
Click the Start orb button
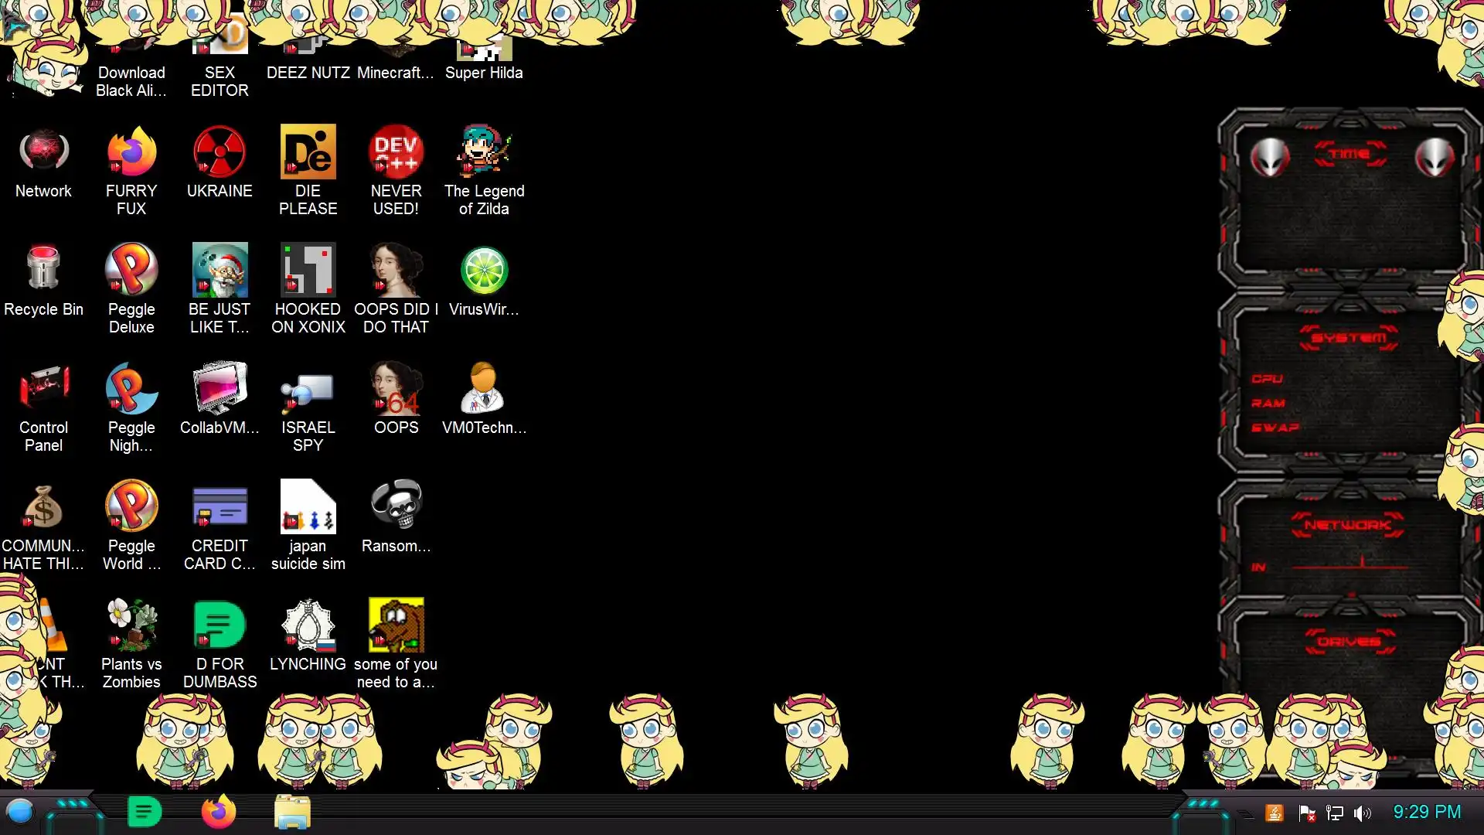click(x=20, y=812)
